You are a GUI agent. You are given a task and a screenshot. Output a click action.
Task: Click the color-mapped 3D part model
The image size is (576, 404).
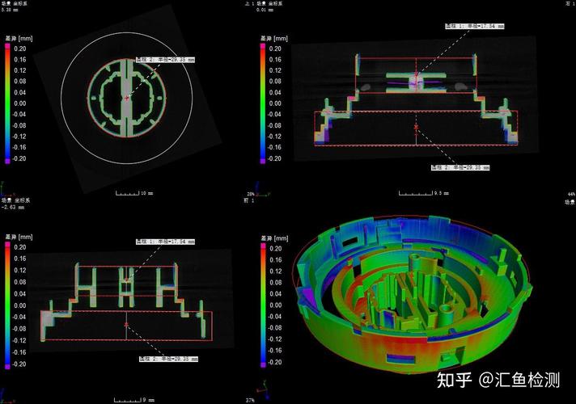[x=412, y=293]
